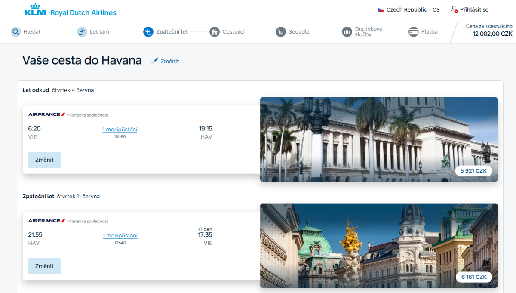Image resolution: width=516 pixels, height=293 pixels.
Task: Click Přihlásit se to log in
Action: (474, 10)
